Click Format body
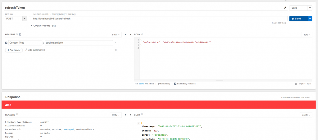This screenshot has height=140, width=318. 164,84
